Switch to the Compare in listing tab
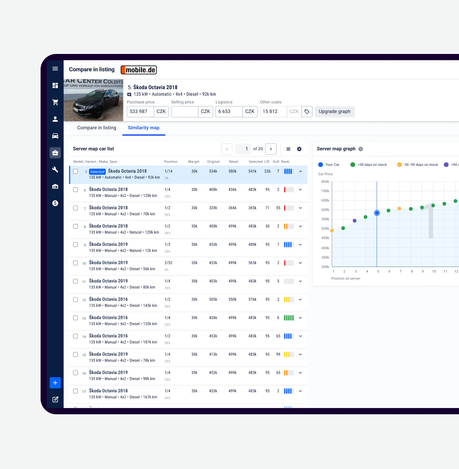This screenshot has width=459, height=469. point(97,128)
